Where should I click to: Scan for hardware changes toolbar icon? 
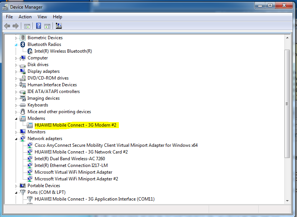click(59, 26)
